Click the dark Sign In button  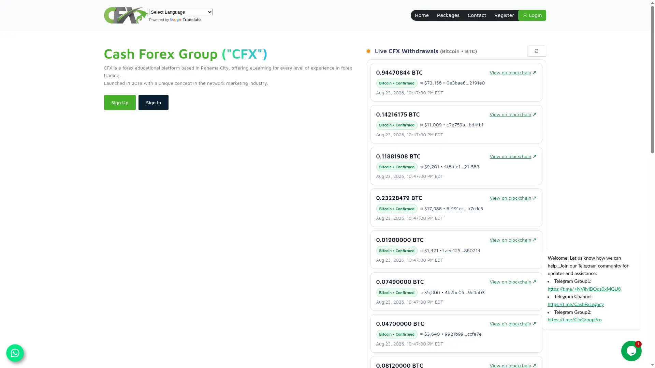(154, 103)
